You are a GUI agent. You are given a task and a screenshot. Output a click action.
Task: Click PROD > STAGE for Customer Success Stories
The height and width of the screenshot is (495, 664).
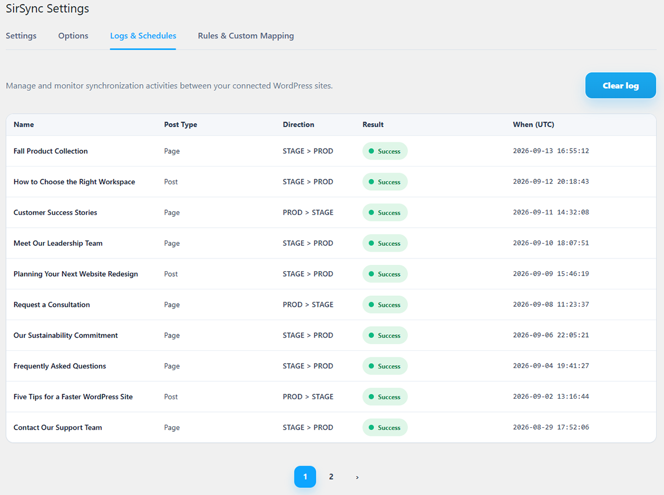[308, 213]
